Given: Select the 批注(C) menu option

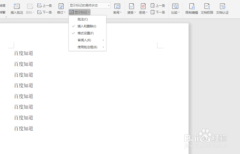Looking at the screenshot, I should pyautogui.click(x=87, y=19).
